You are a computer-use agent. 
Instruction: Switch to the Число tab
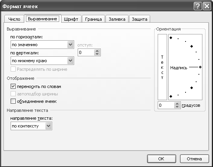tap(14, 19)
